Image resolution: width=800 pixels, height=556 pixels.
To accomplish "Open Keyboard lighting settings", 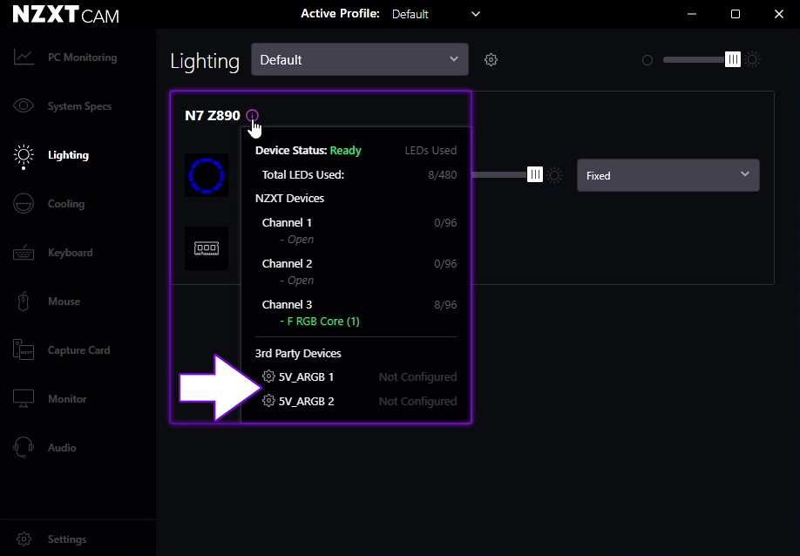I will pos(71,252).
